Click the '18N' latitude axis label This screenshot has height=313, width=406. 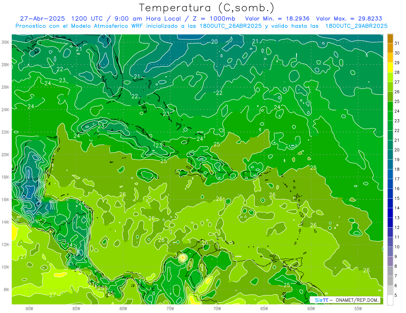click(5, 177)
